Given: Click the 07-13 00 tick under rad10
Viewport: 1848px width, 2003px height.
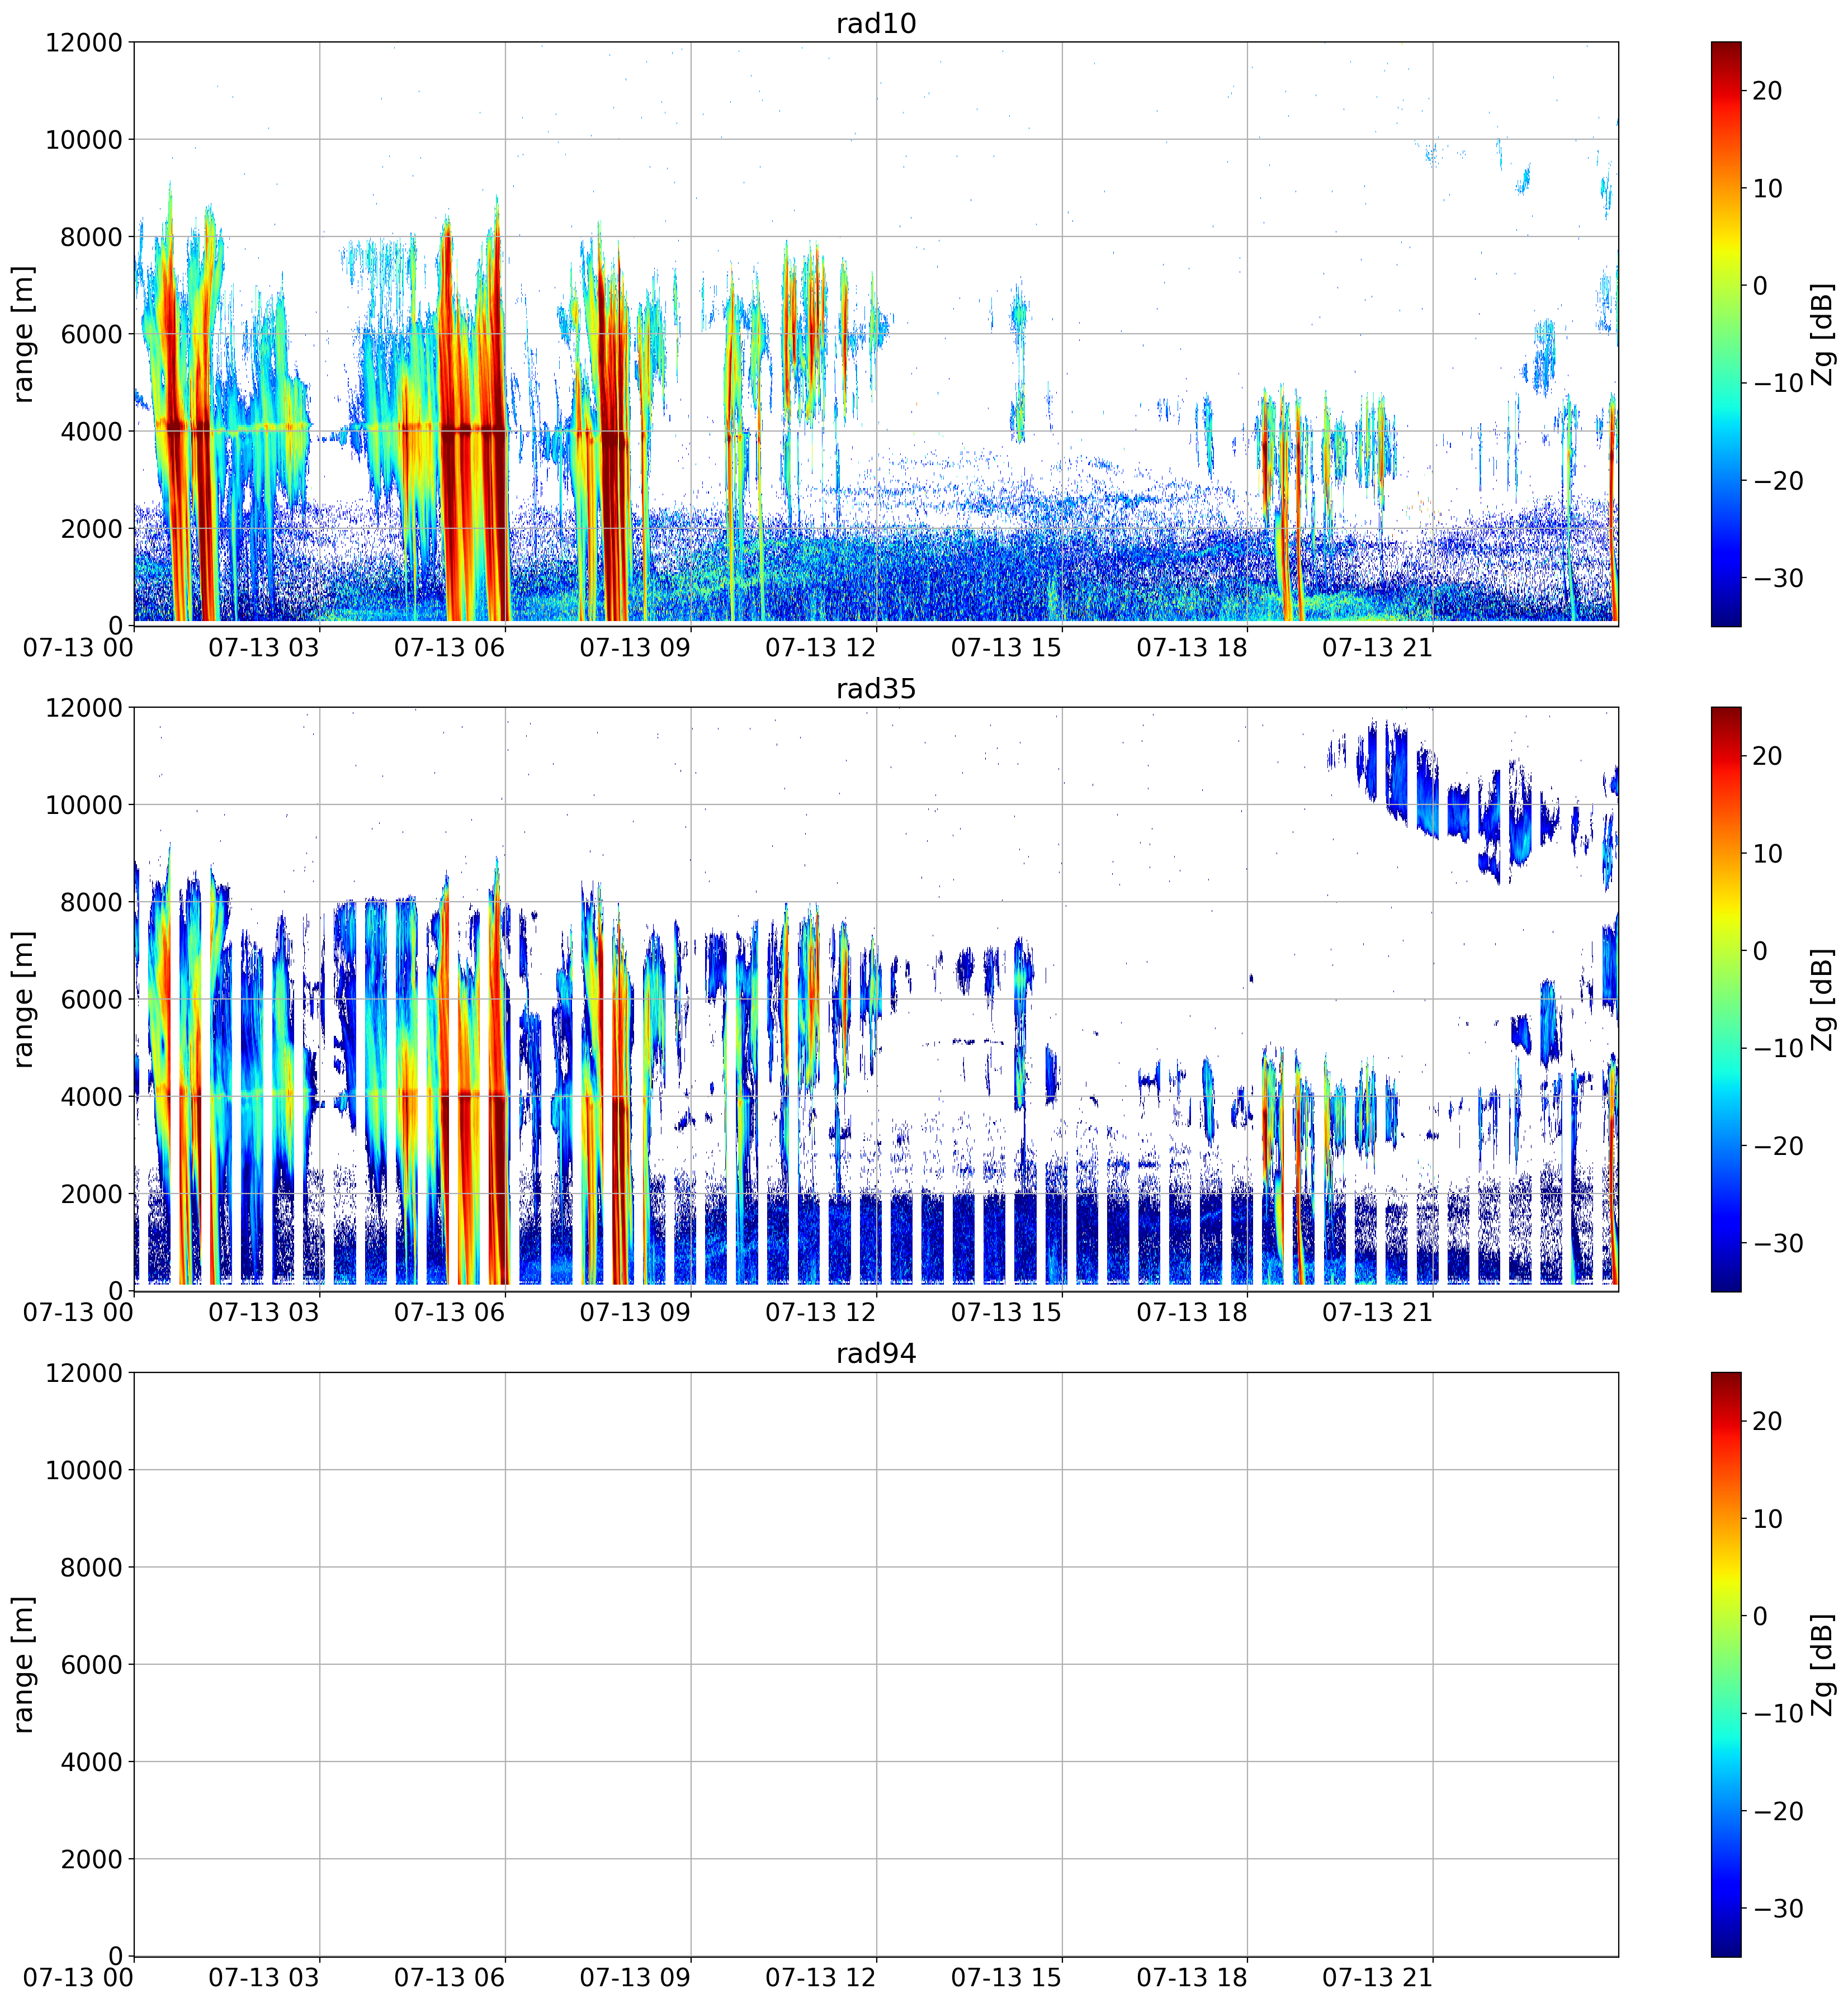Looking at the screenshot, I should (78, 648).
